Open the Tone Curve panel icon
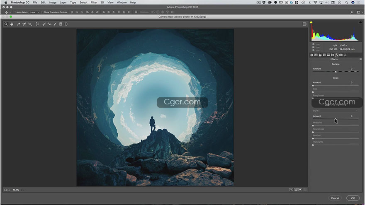This screenshot has width=365, height=205. (x=316, y=55)
